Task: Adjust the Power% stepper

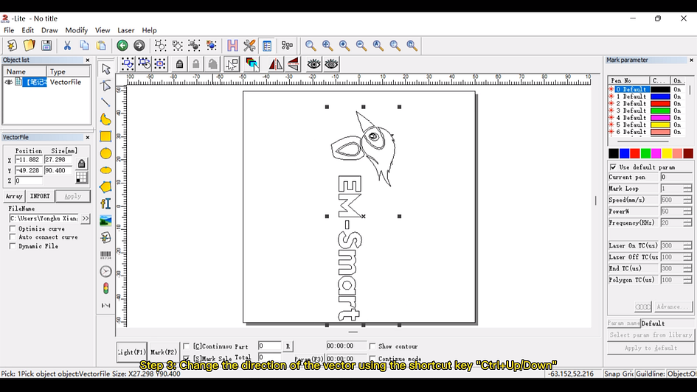Action: 687,211
